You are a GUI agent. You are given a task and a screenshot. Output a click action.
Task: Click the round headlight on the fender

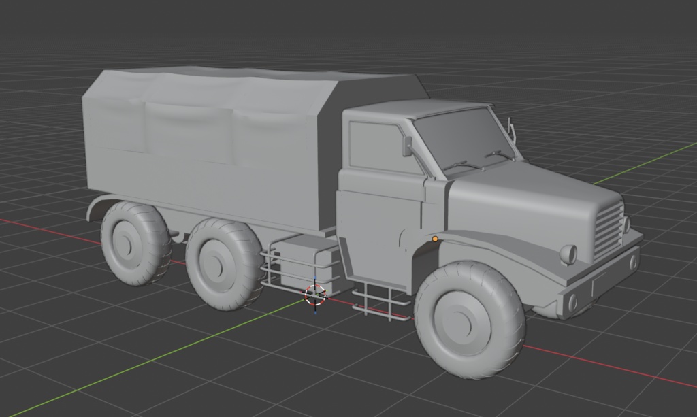tap(568, 254)
